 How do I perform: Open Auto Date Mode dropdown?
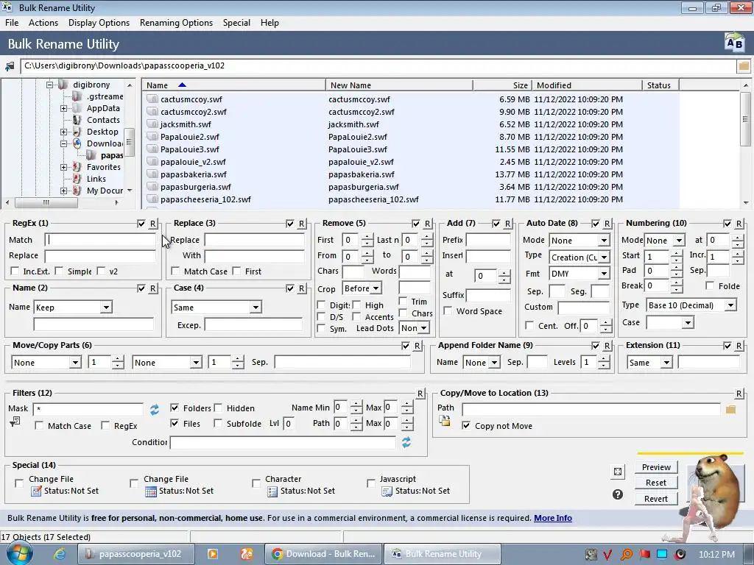click(x=604, y=241)
